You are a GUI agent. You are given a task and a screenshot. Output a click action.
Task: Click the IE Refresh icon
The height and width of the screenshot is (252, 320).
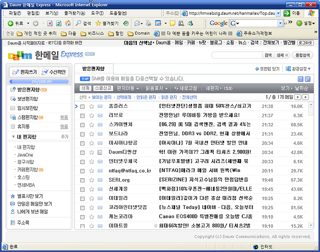click(x=59, y=24)
